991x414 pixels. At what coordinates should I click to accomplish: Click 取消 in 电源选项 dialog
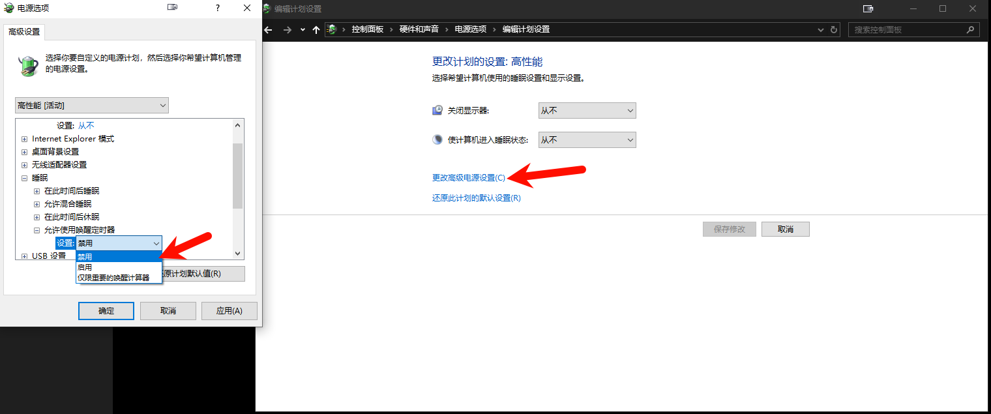pyautogui.click(x=168, y=311)
